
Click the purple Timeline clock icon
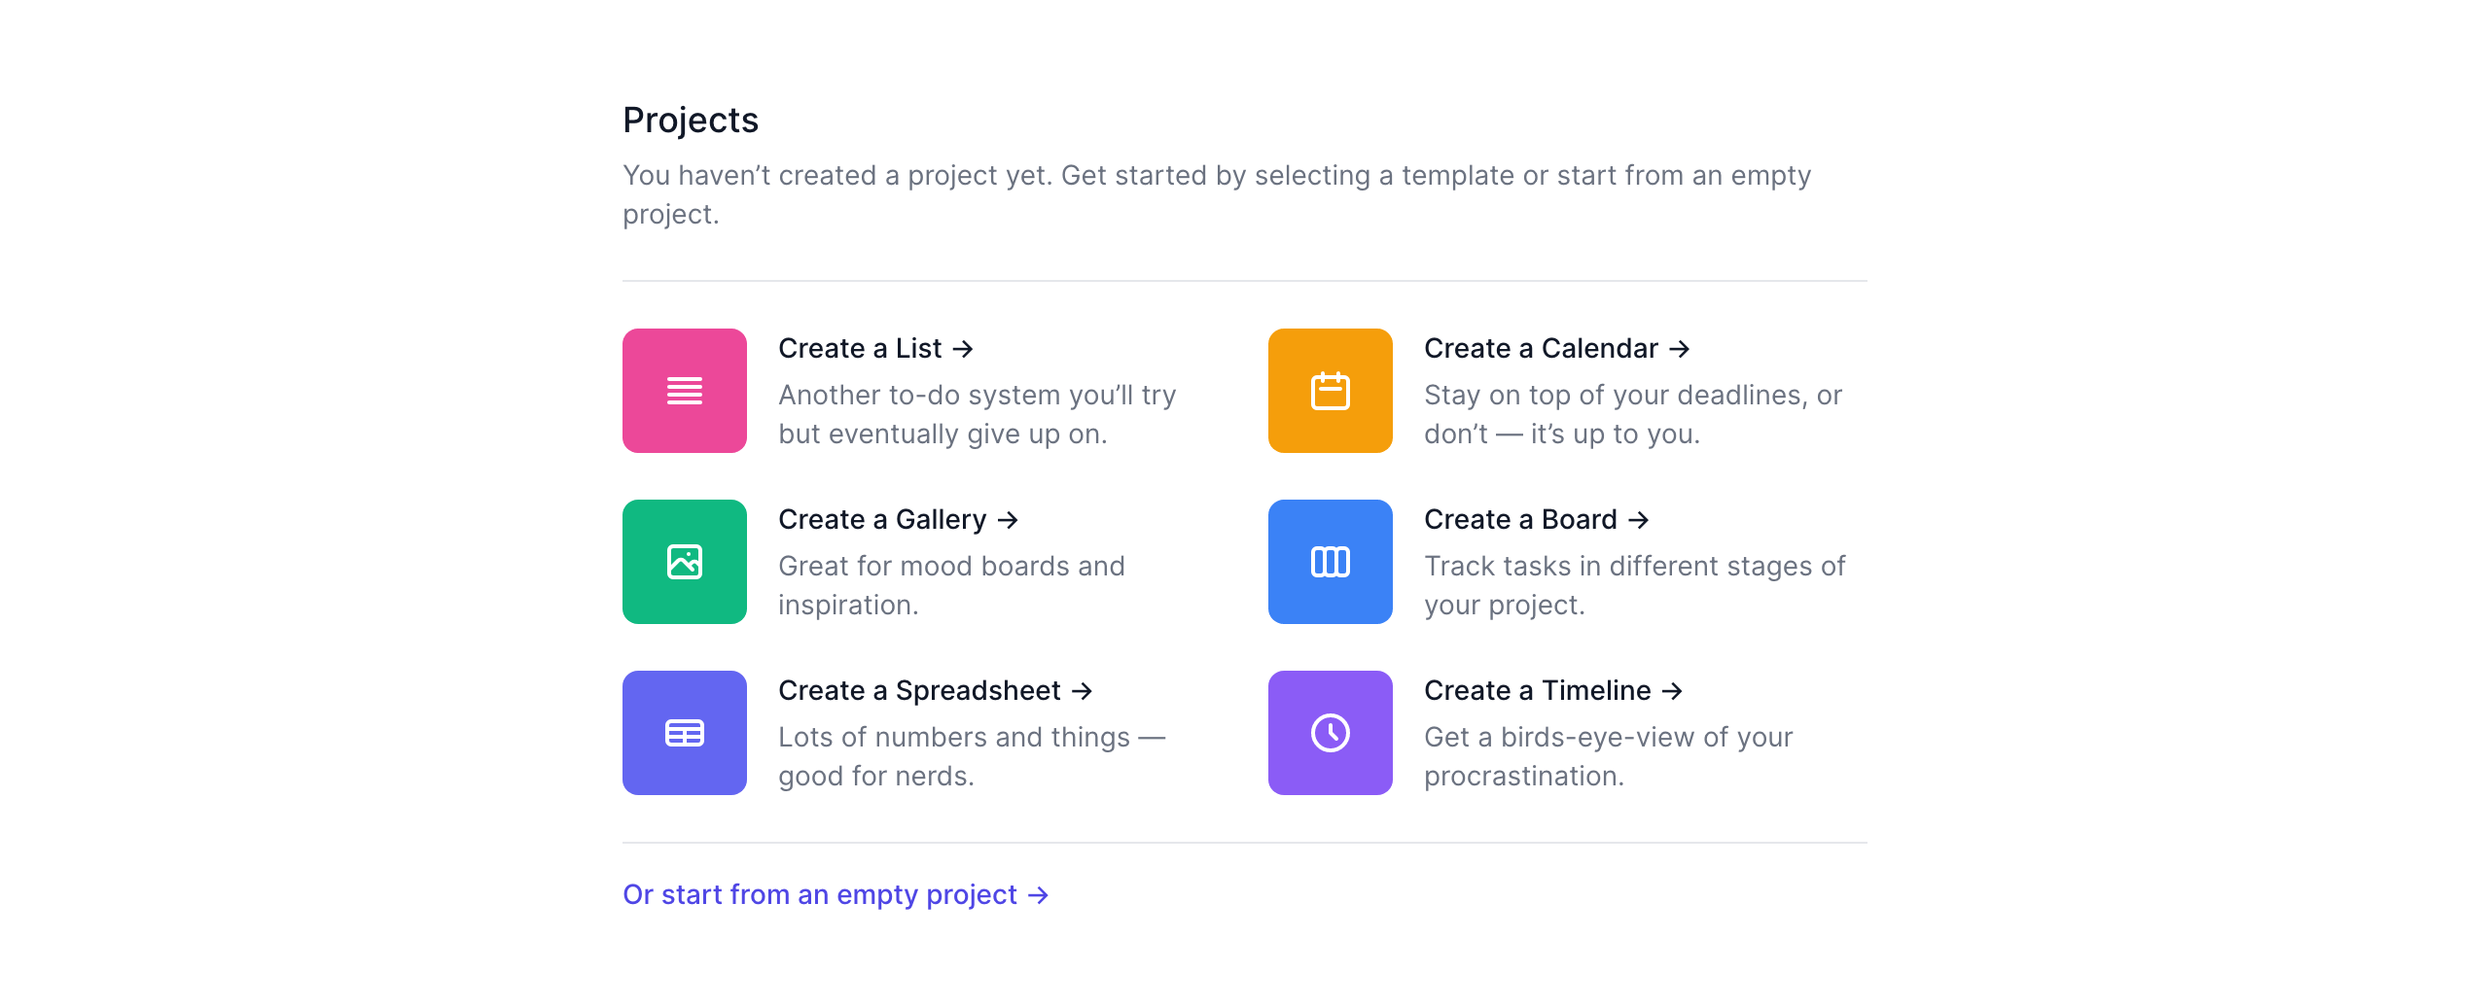click(x=1330, y=733)
